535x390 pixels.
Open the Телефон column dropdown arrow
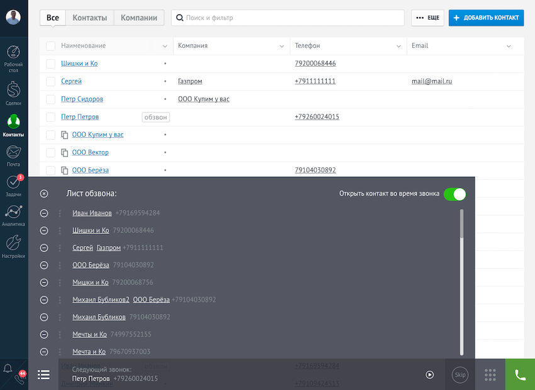click(398, 46)
